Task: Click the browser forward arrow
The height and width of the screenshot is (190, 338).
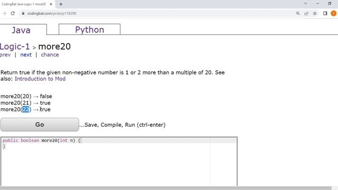Action: tap(4, 13)
